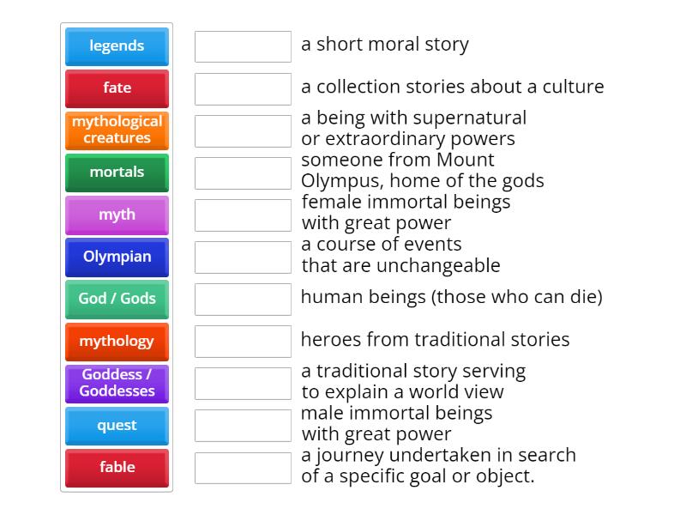The width and height of the screenshot is (686, 515).
Task: Select the "mythological creatures" tile
Action: pos(117,129)
